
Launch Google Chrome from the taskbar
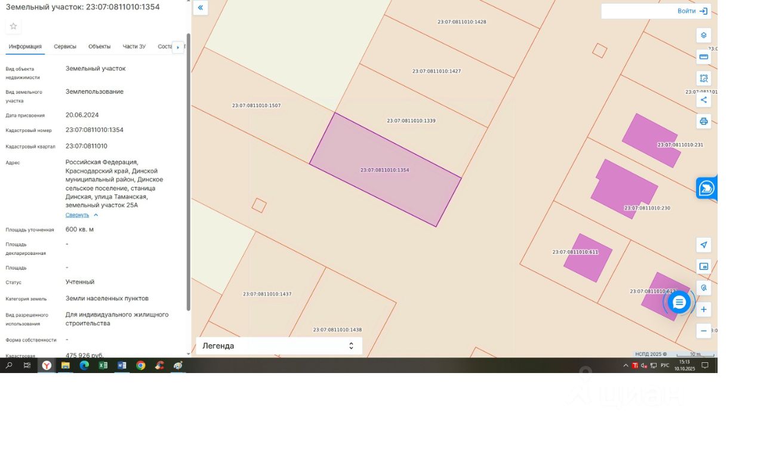coord(140,365)
